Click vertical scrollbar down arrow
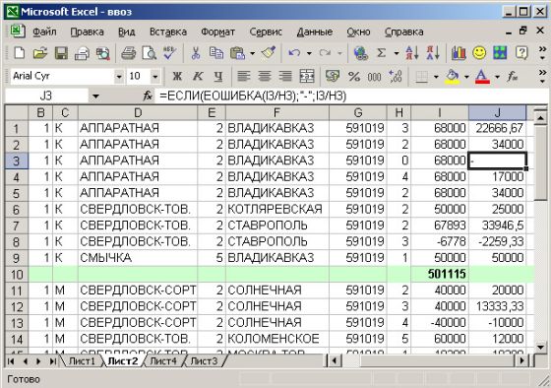The width and height of the screenshot is (551, 388). click(540, 348)
